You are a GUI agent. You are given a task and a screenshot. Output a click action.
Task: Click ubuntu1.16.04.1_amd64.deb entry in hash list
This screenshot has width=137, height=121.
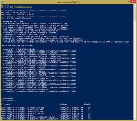pyautogui.click(x=32, y=60)
